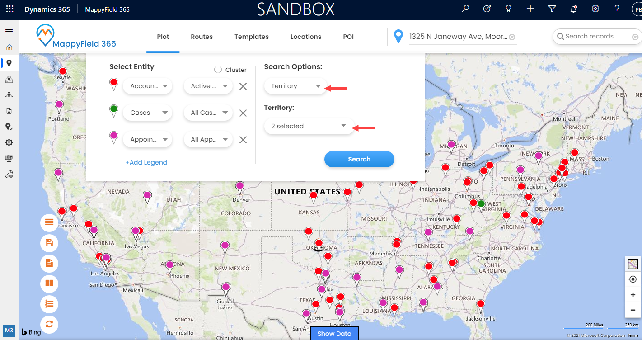Open the Accounts entity dropdown
The image size is (642, 340).
147,86
